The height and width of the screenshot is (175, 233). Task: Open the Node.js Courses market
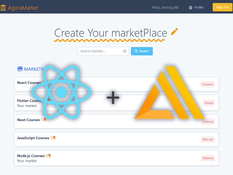click(x=31, y=156)
